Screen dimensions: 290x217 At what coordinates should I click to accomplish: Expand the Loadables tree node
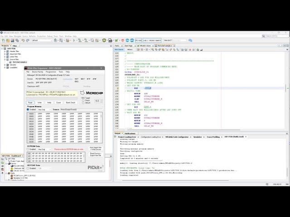[x=5, y=68]
